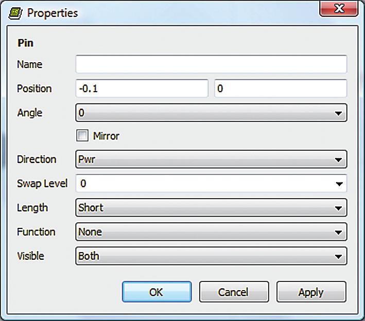Click the Name input field
Image resolution: width=365 pixels, height=321 pixels.
click(x=211, y=64)
